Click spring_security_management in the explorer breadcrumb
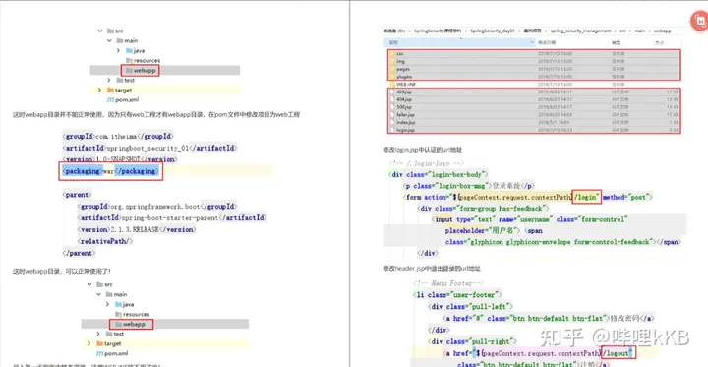 pyautogui.click(x=580, y=31)
